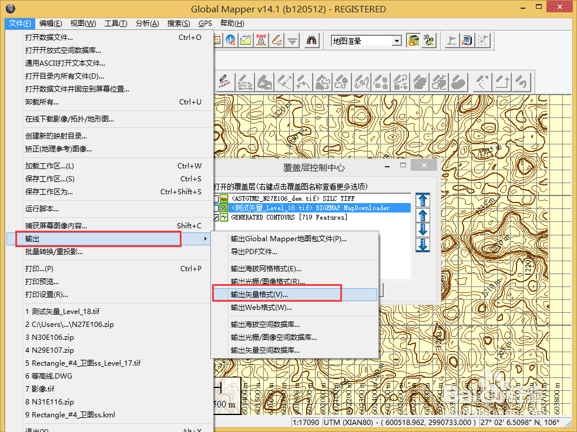Screen dimensions: 577x432
Task: Select 打开数据文件... menu item
Action: (x=110, y=38)
